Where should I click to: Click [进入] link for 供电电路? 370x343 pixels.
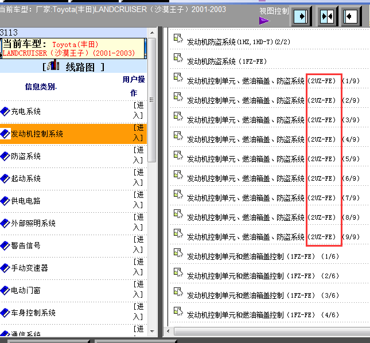[x=138, y=200]
